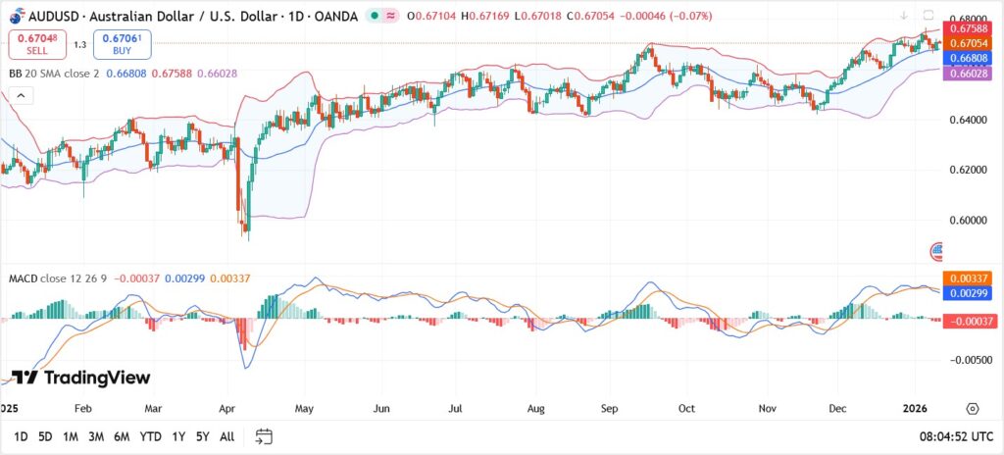Select the 1M time range
The height and width of the screenshot is (455, 1004).
70,435
